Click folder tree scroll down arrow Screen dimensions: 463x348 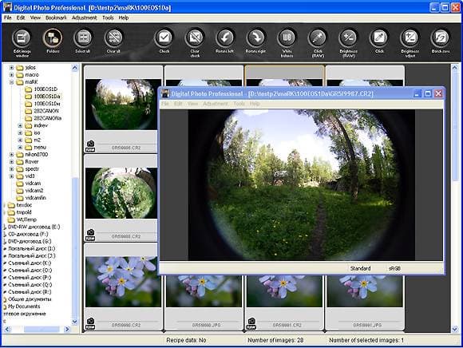point(75,322)
